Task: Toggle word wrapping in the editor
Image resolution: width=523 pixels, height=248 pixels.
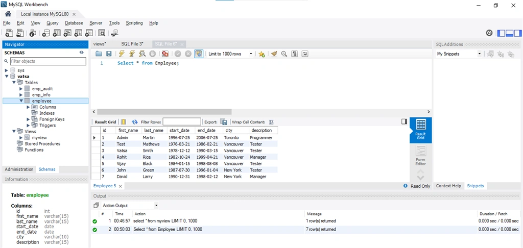Action: pos(305,54)
